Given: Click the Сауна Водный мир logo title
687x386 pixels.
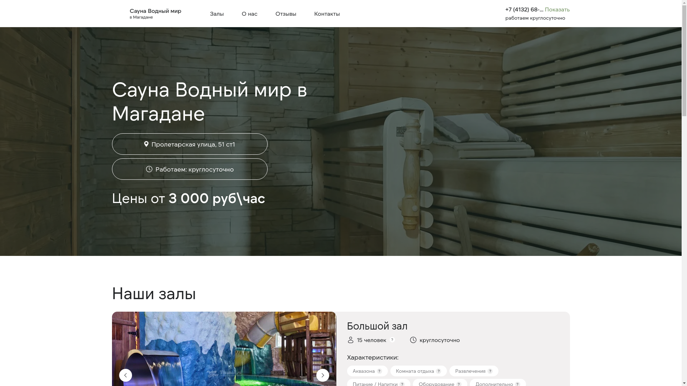Looking at the screenshot, I should click(155, 11).
